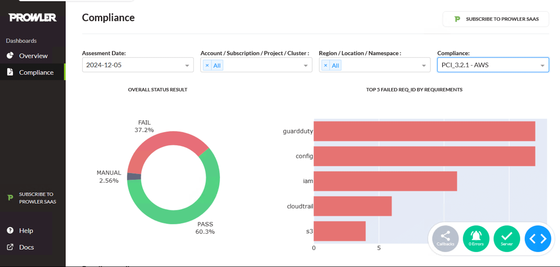Click the guardduty bar
Image resolution: width=560 pixels, height=267 pixels.
424,131
